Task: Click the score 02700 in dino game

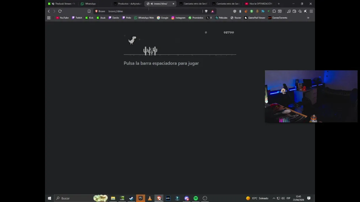Action: [x=229, y=32]
